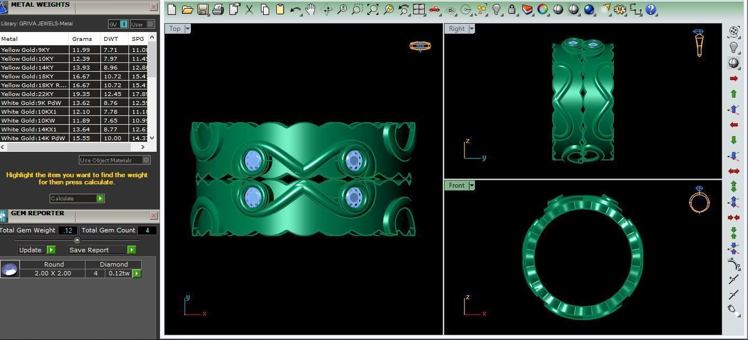
Task: Click the Calculate button
Action: pyautogui.click(x=77, y=198)
